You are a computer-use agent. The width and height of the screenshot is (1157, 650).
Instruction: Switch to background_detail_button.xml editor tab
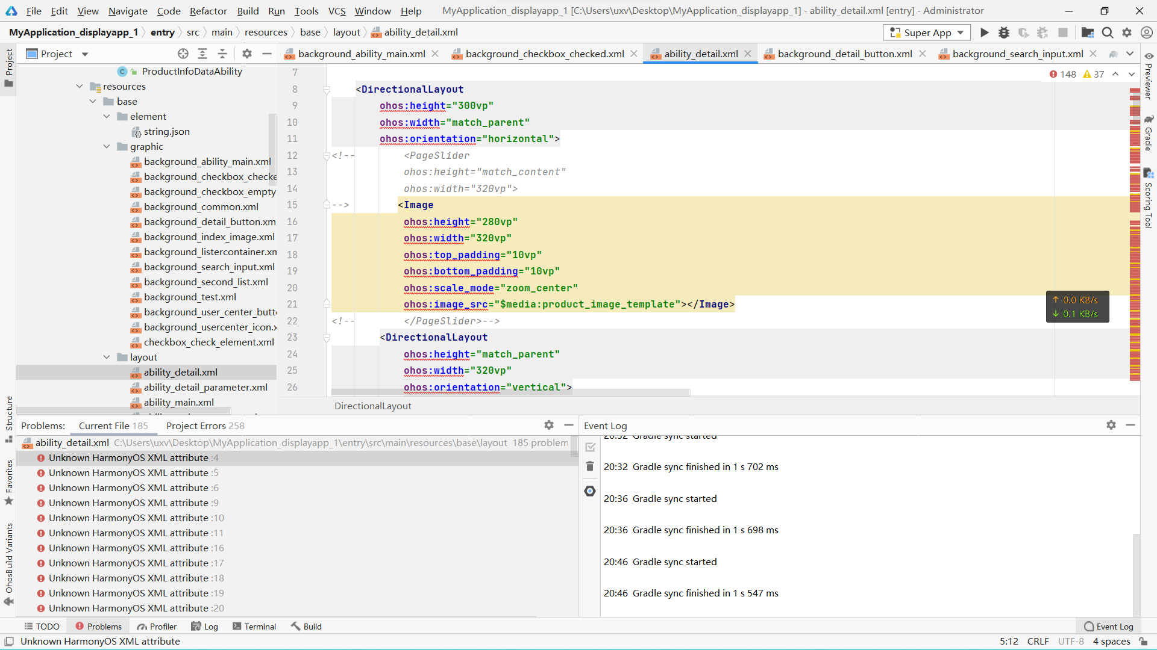click(844, 54)
